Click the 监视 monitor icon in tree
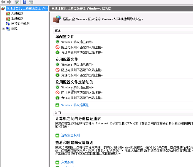The image size is (193, 167). 8,29
